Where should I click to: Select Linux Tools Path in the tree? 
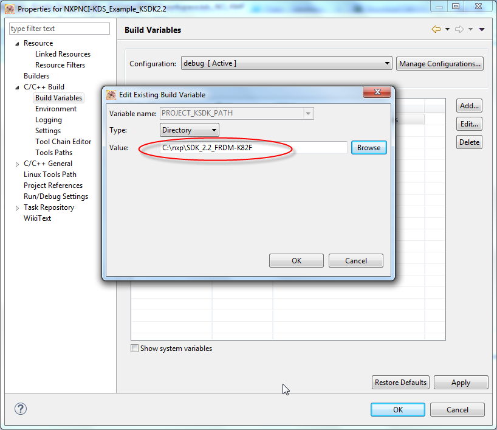(x=50, y=175)
